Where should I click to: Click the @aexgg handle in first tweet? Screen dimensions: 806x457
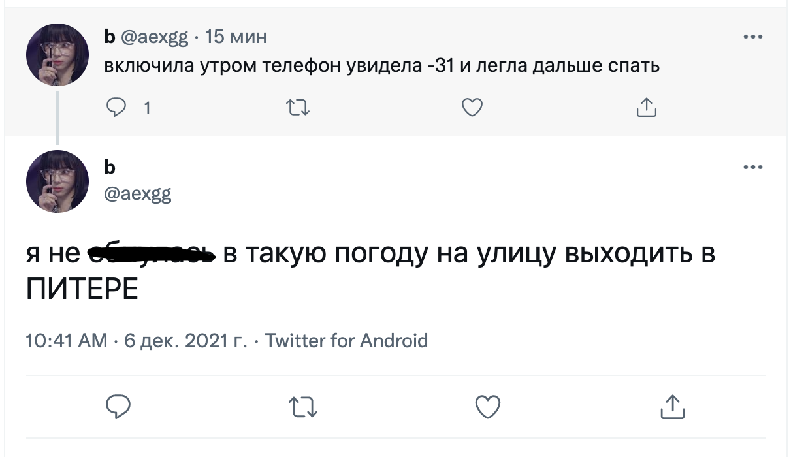tap(153, 37)
